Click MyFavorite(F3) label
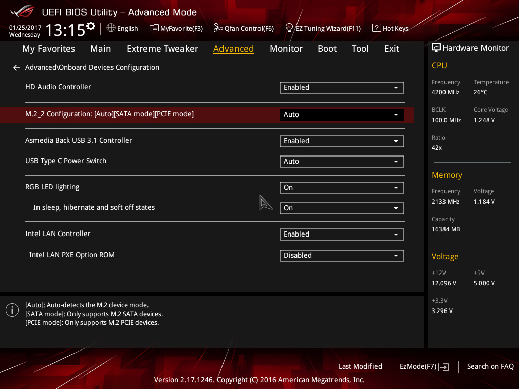 181,29
